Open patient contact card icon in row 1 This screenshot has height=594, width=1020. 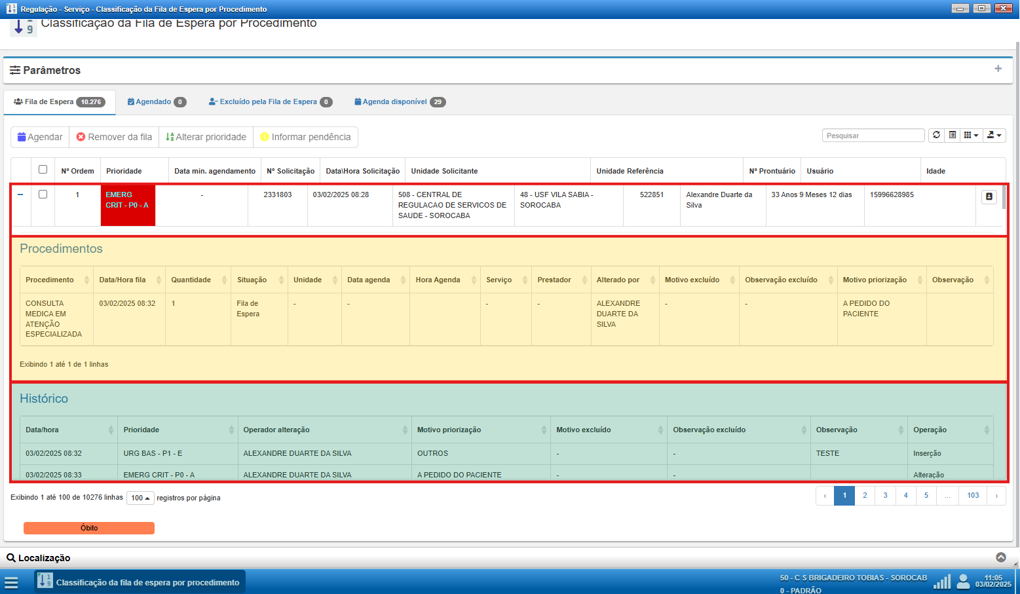pos(989,196)
